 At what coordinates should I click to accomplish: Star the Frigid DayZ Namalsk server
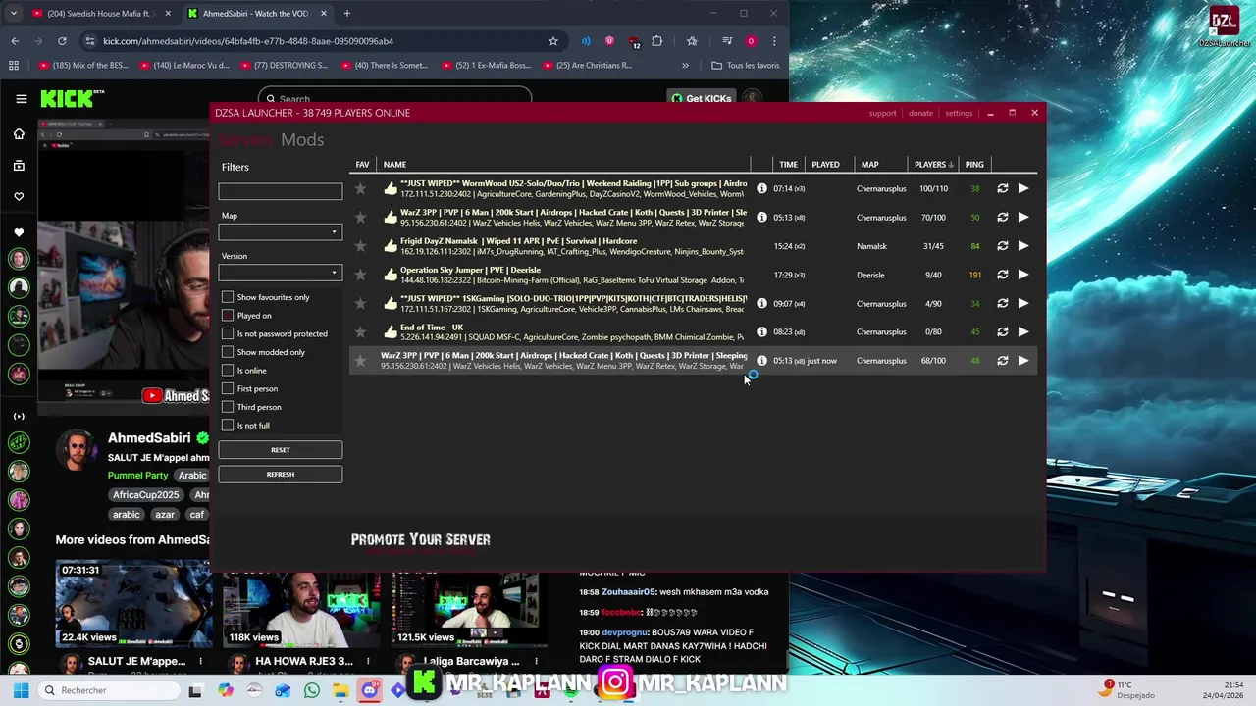[x=361, y=246]
